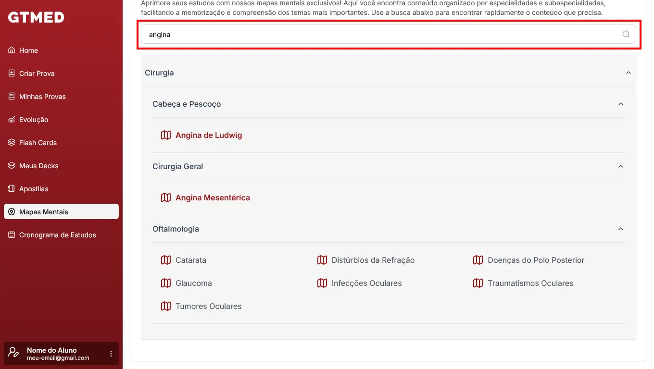
Task: Click the map icon beside Catarata
Action: click(166, 260)
